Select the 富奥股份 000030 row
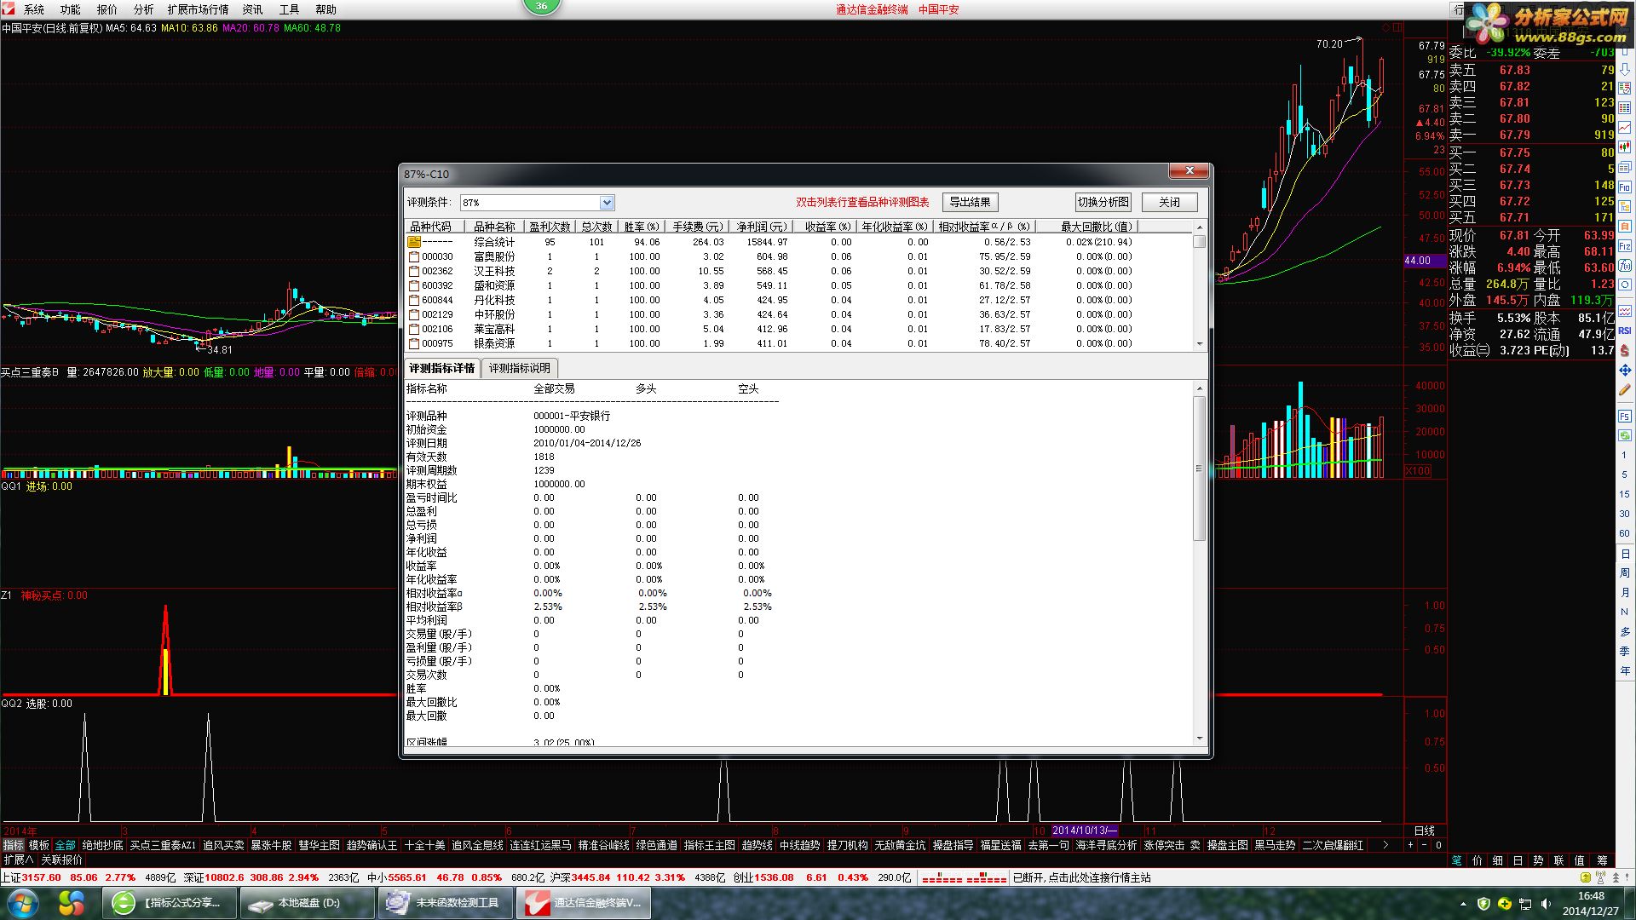Image resolution: width=1636 pixels, height=920 pixels. 800,256
